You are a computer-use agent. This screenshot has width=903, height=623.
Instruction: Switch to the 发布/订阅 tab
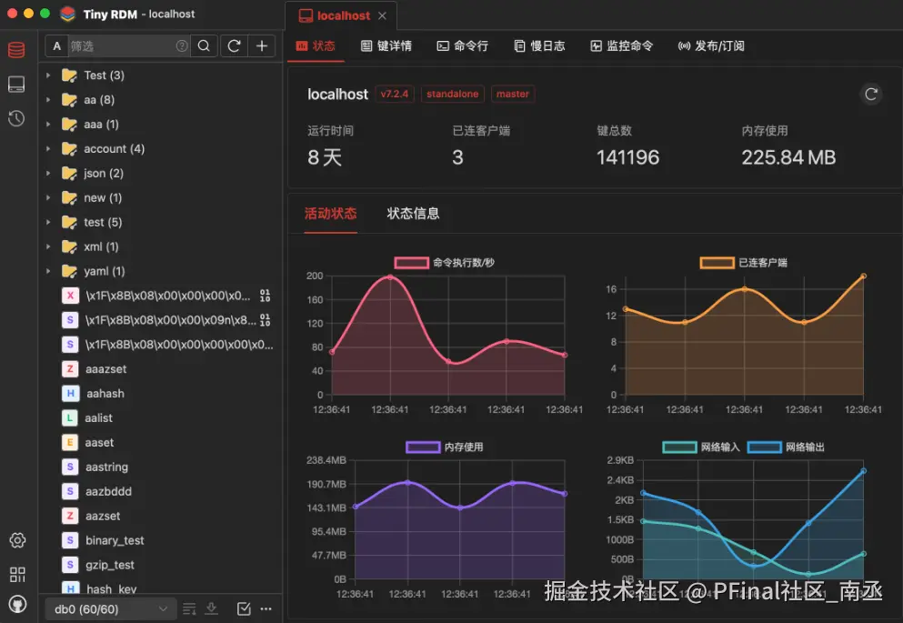pyautogui.click(x=711, y=46)
